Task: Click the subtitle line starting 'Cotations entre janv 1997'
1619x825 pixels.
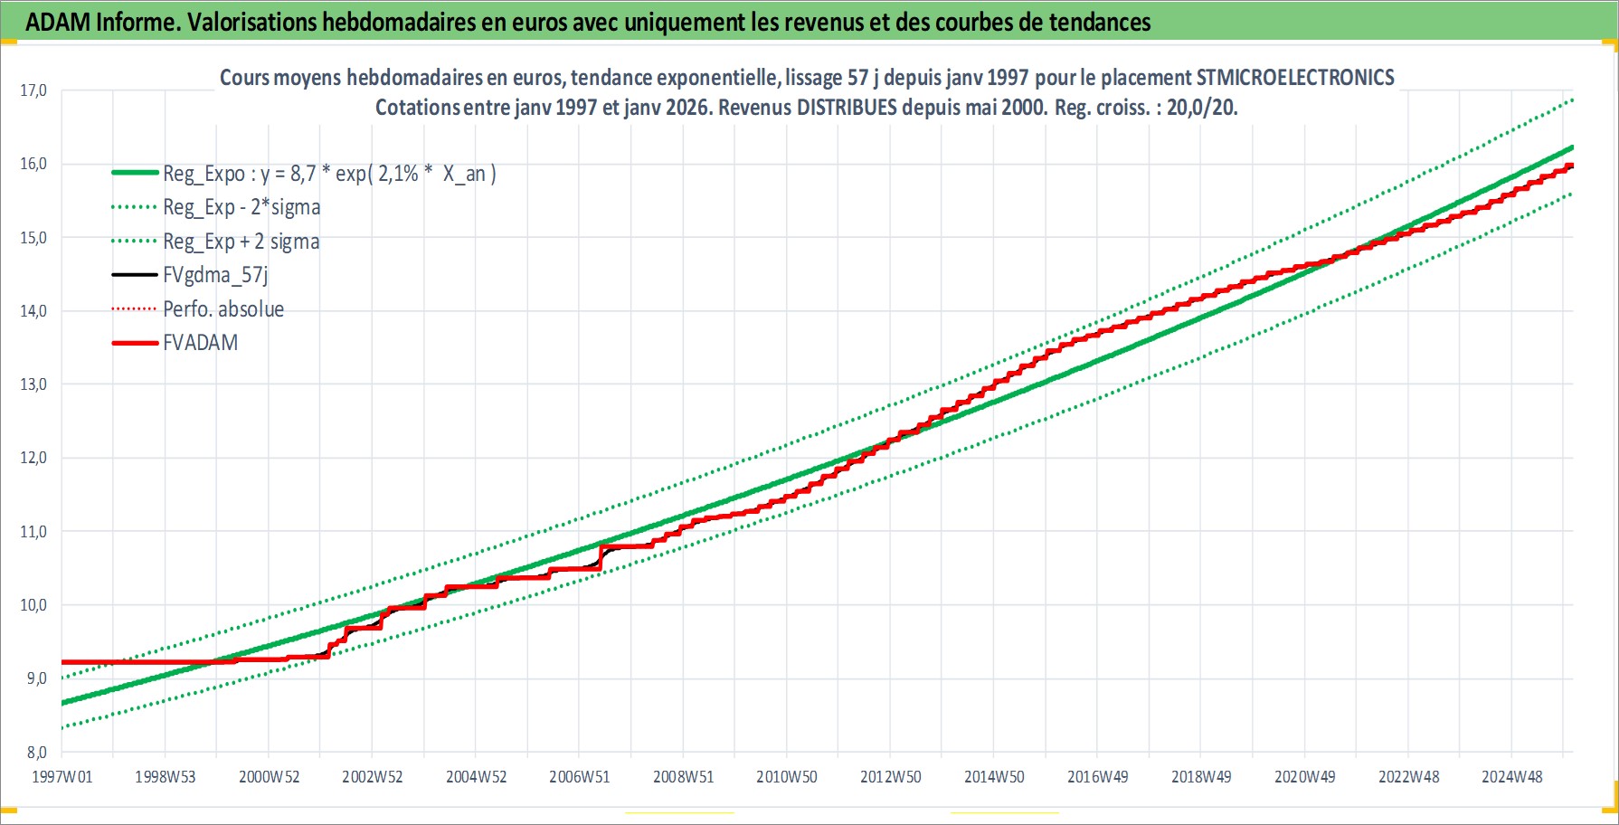Action: [807, 108]
